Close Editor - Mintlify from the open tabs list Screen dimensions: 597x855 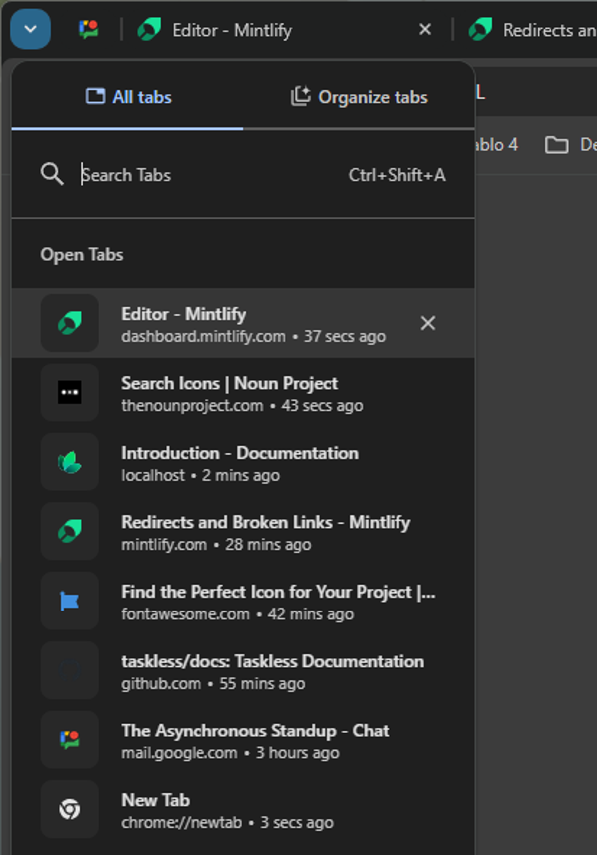click(428, 323)
